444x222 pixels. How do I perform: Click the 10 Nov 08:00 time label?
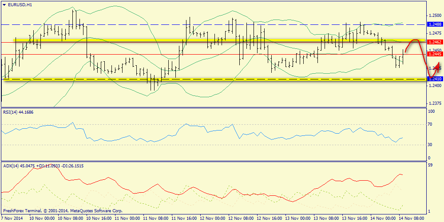coord(71,218)
